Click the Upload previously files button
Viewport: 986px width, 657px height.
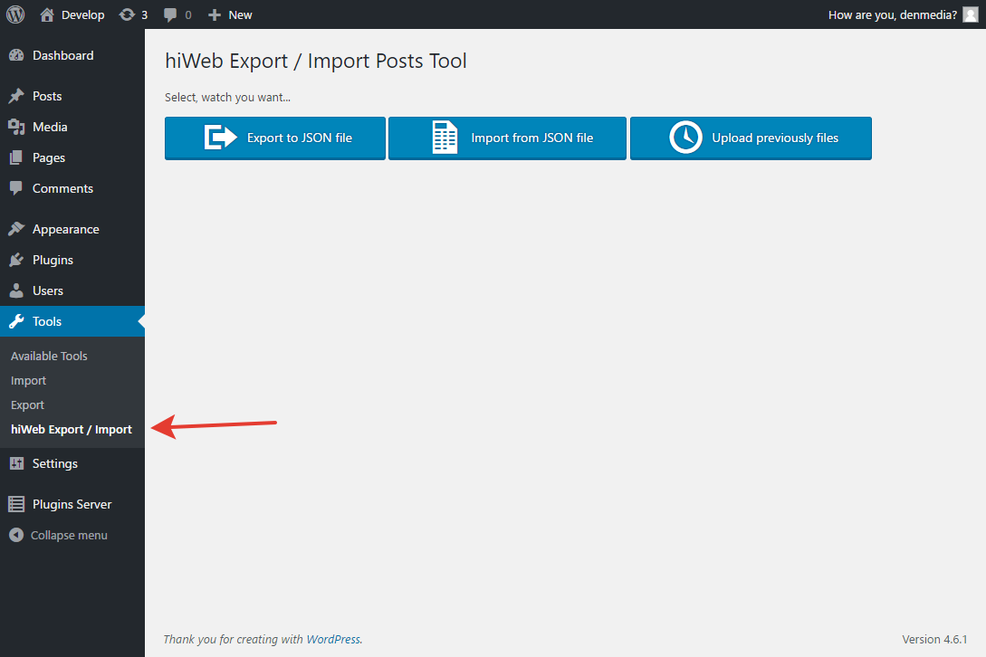click(751, 138)
